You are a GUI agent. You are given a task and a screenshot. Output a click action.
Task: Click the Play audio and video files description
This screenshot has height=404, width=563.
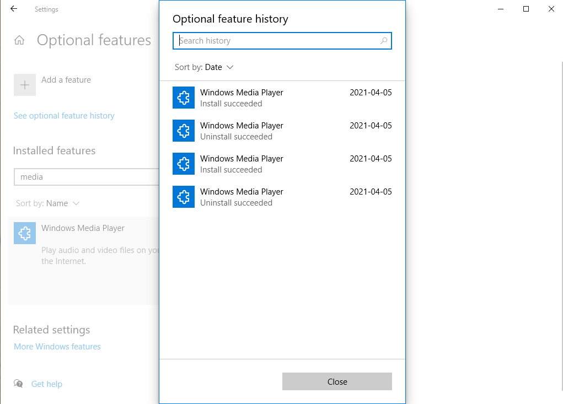point(100,255)
